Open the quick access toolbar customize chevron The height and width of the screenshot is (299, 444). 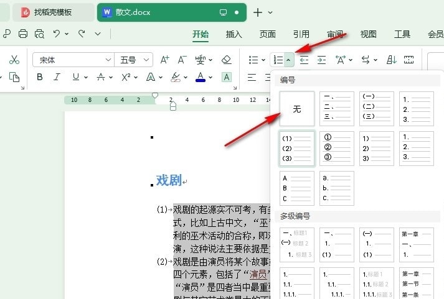pos(98,34)
